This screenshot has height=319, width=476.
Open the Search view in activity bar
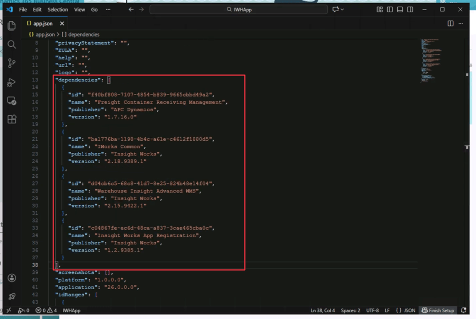(12, 44)
